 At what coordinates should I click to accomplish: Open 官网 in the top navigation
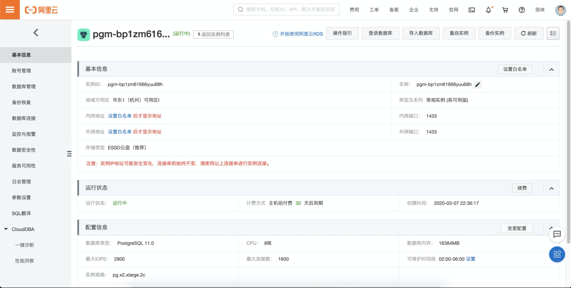click(453, 10)
